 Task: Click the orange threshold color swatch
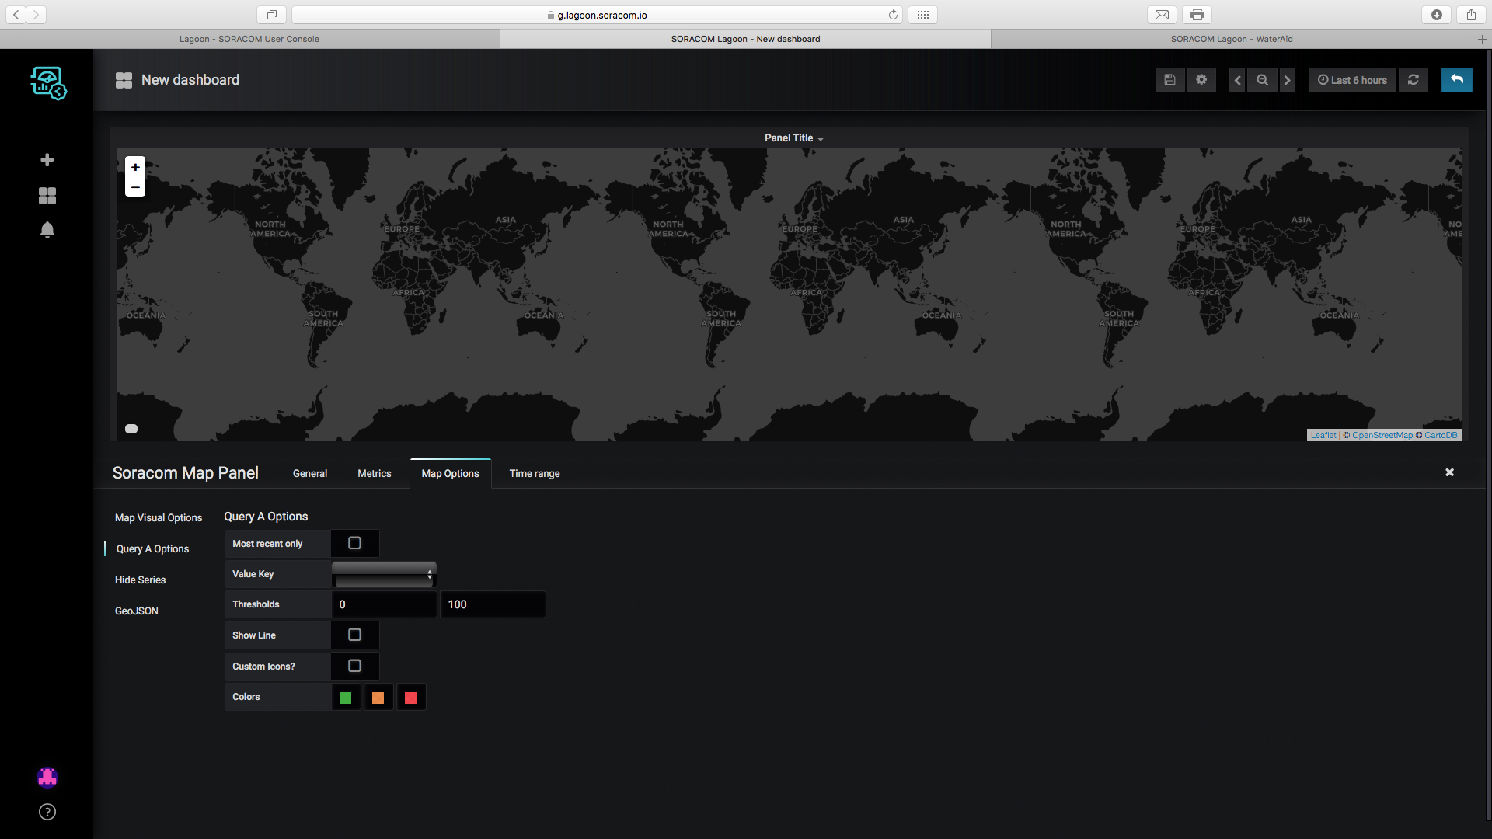(x=378, y=698)
